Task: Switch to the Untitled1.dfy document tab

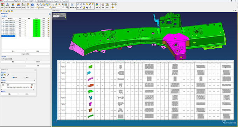Action: point(56,11)
